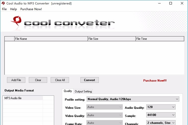Screen dimensions: 188x125
Task: Start conversion with the Convert button
Action: [x=90, y=80]
